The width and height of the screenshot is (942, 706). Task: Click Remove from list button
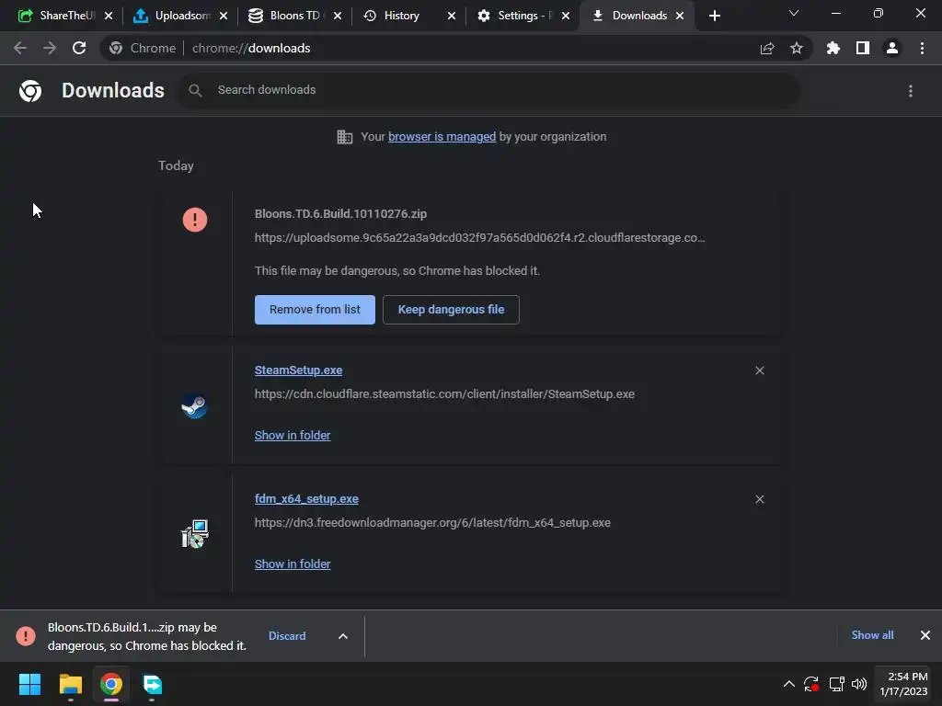pyautogui.click(x=315, y=310)
